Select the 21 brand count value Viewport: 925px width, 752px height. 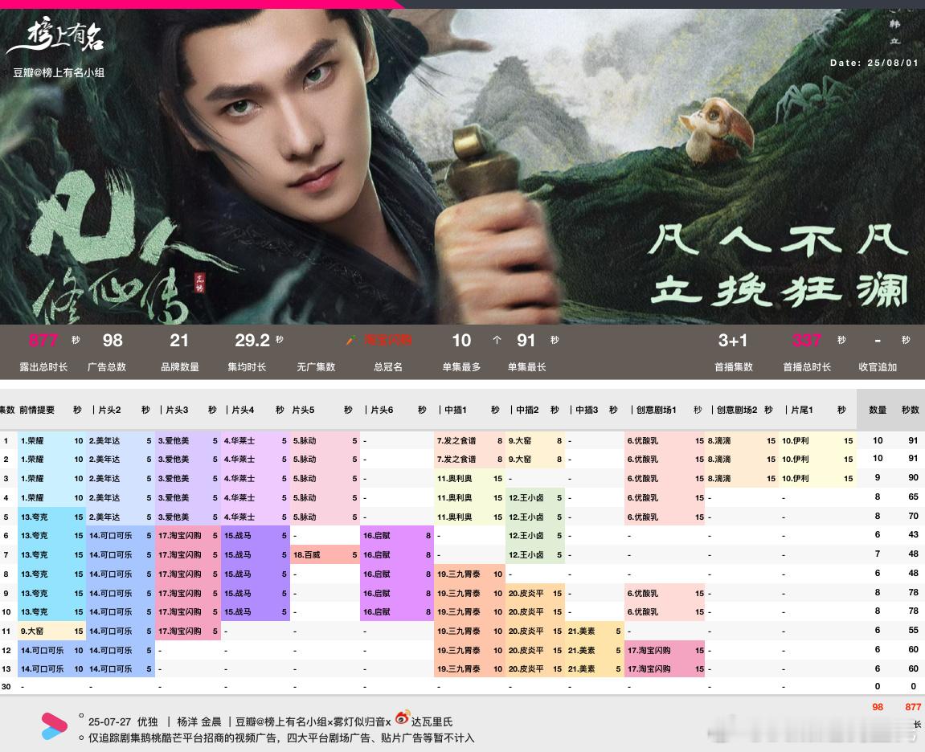(x=178, y=341)
